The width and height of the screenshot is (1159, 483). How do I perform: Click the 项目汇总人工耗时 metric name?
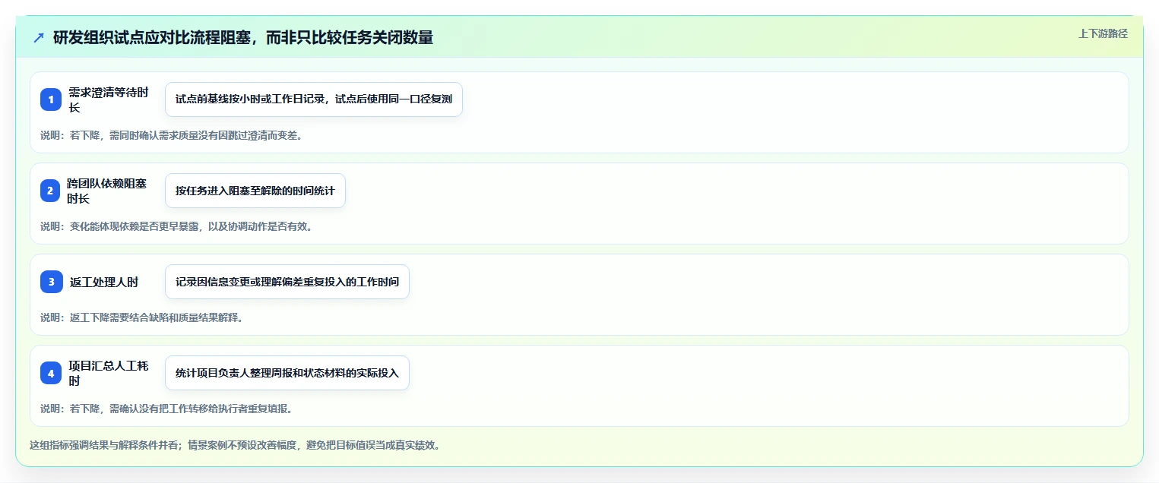pyautogui.click(x=109, y=373)
